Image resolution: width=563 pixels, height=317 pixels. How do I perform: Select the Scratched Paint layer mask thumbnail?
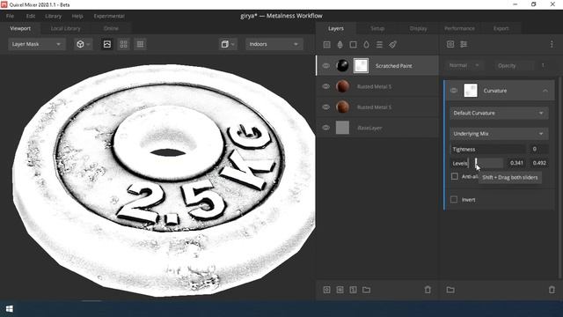coord(361,66)
